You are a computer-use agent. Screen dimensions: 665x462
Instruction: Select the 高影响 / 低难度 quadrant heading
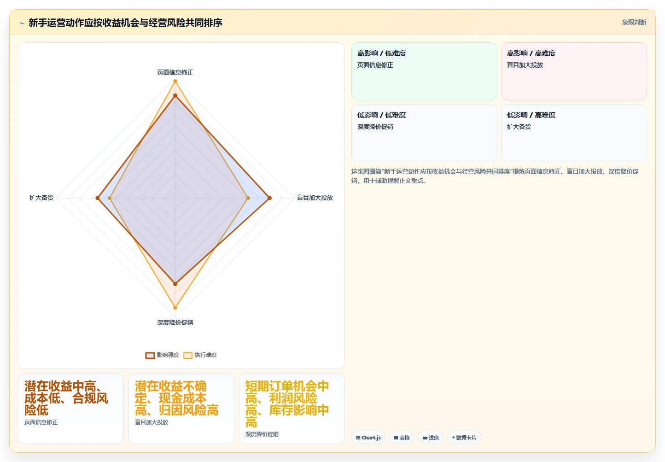(x=381, y=53)
